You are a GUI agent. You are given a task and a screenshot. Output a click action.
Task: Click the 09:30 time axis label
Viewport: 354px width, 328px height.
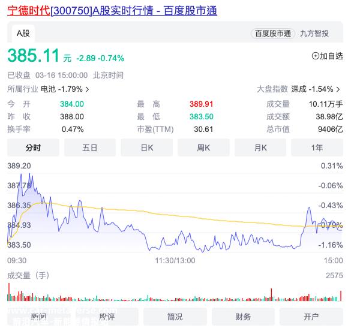coord(17,261)
